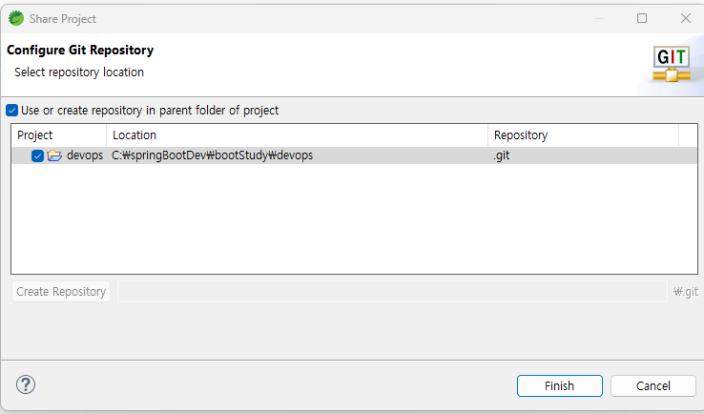This screenshot has width=704, height=414.
Task: Click the Spring leaf icon in title bar
Action: point(16,18)
